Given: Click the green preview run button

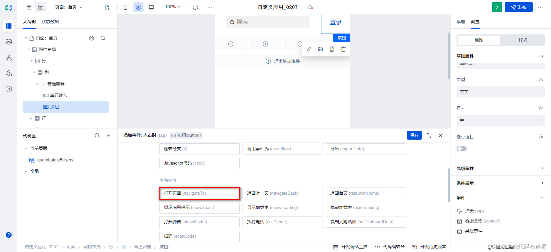Looking at the screenshot, I should 497,7.
